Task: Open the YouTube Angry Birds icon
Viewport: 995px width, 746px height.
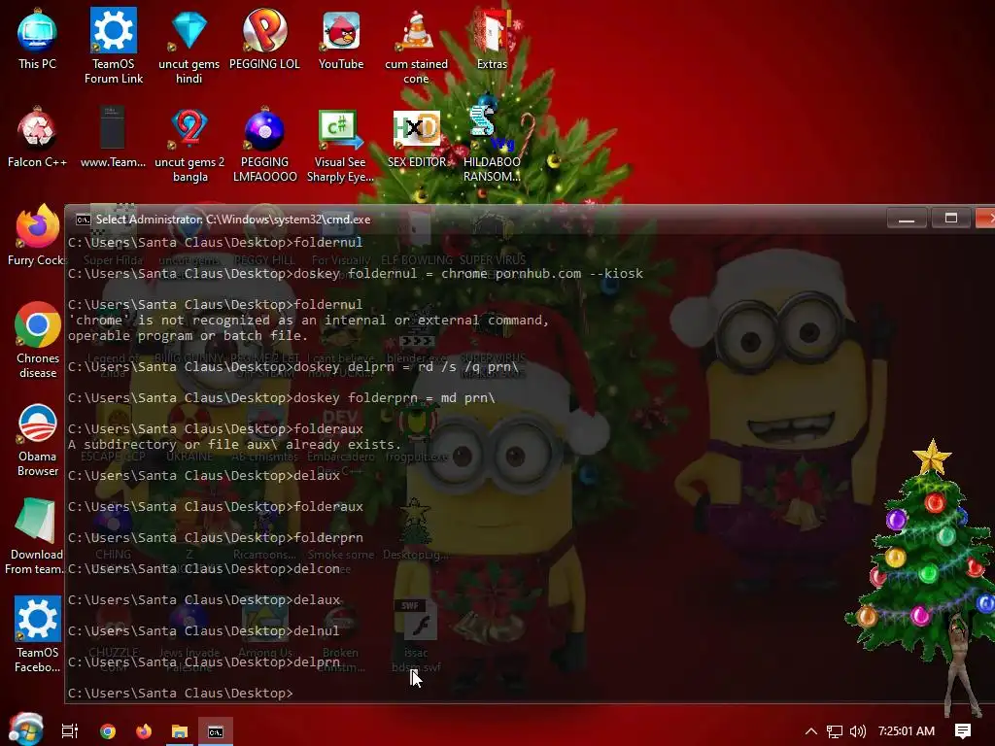Action: [x=341, y=39]
